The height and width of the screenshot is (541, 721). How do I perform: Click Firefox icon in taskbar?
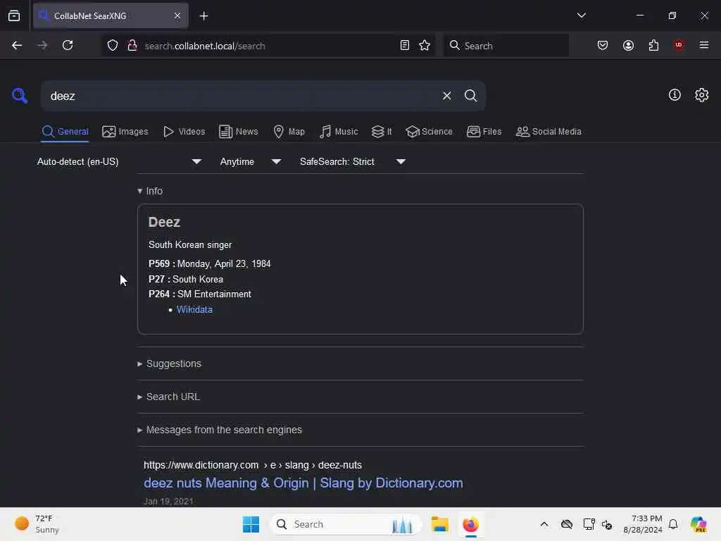click(470, 524)
